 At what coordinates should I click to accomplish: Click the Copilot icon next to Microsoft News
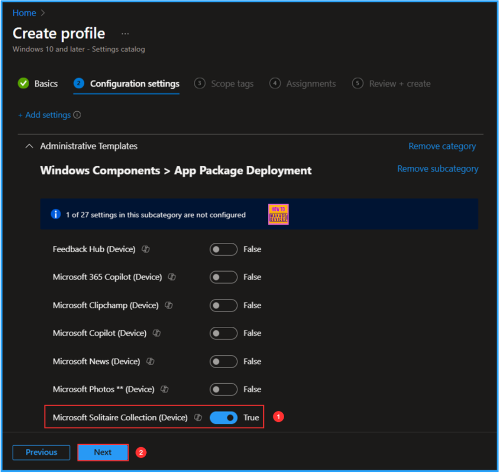[x=151, y=361]
